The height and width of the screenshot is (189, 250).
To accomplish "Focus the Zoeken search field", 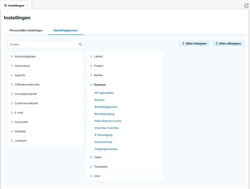I will coord(45,44).
